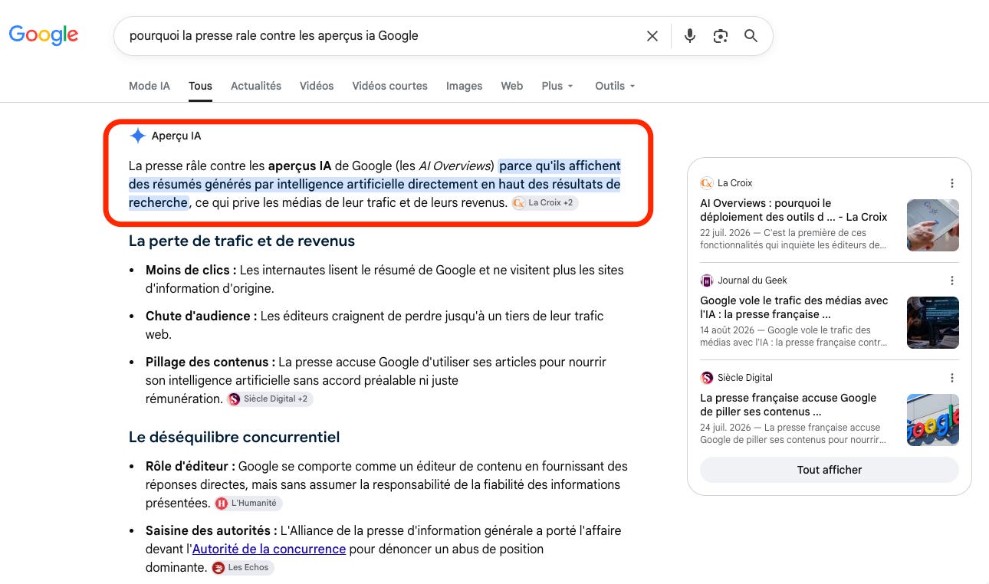Click the Saisine des autorités bullet label
989x584 pixels.
click(212, 530)
